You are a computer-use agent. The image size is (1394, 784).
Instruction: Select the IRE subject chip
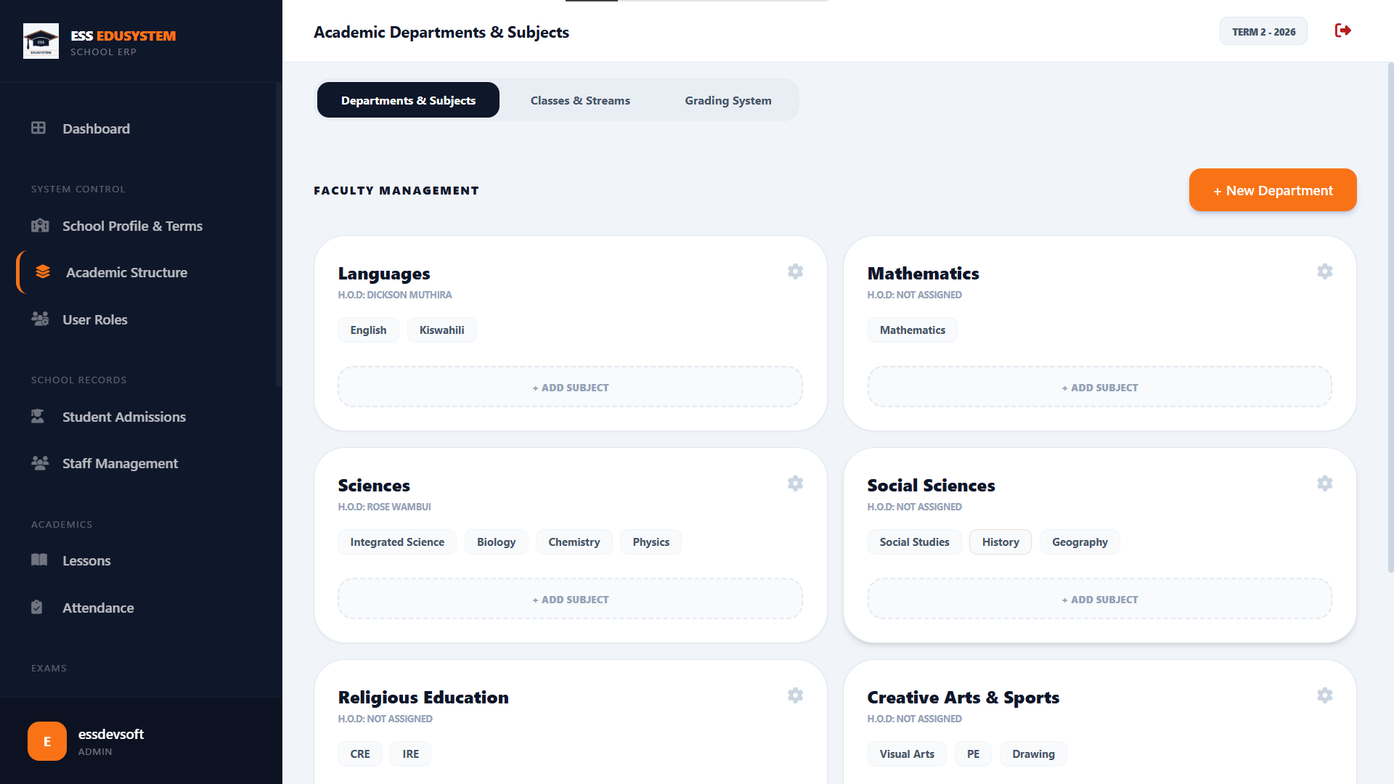coord(410,754)
